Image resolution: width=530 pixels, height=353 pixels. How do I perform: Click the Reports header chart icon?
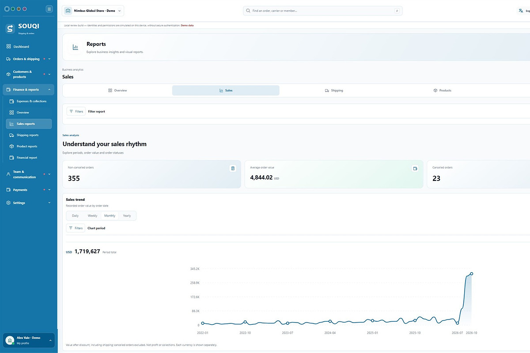pyautogui.click(x=75, y=47)
